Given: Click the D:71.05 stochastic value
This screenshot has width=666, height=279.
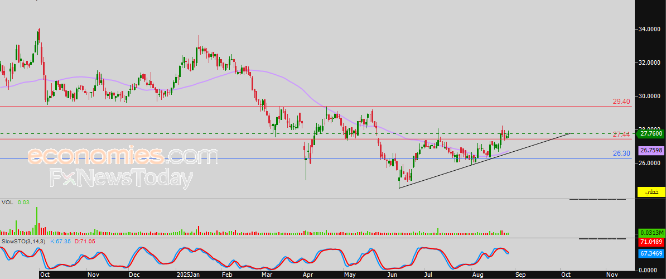Looking at the screenshot, I should (85, 241).
